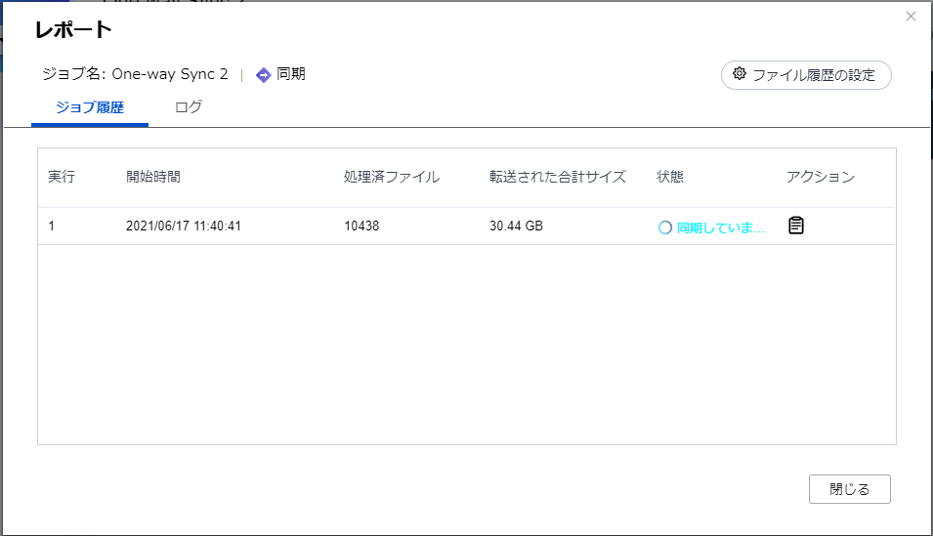Click the gear icon for file history

[x=740, y=74]
